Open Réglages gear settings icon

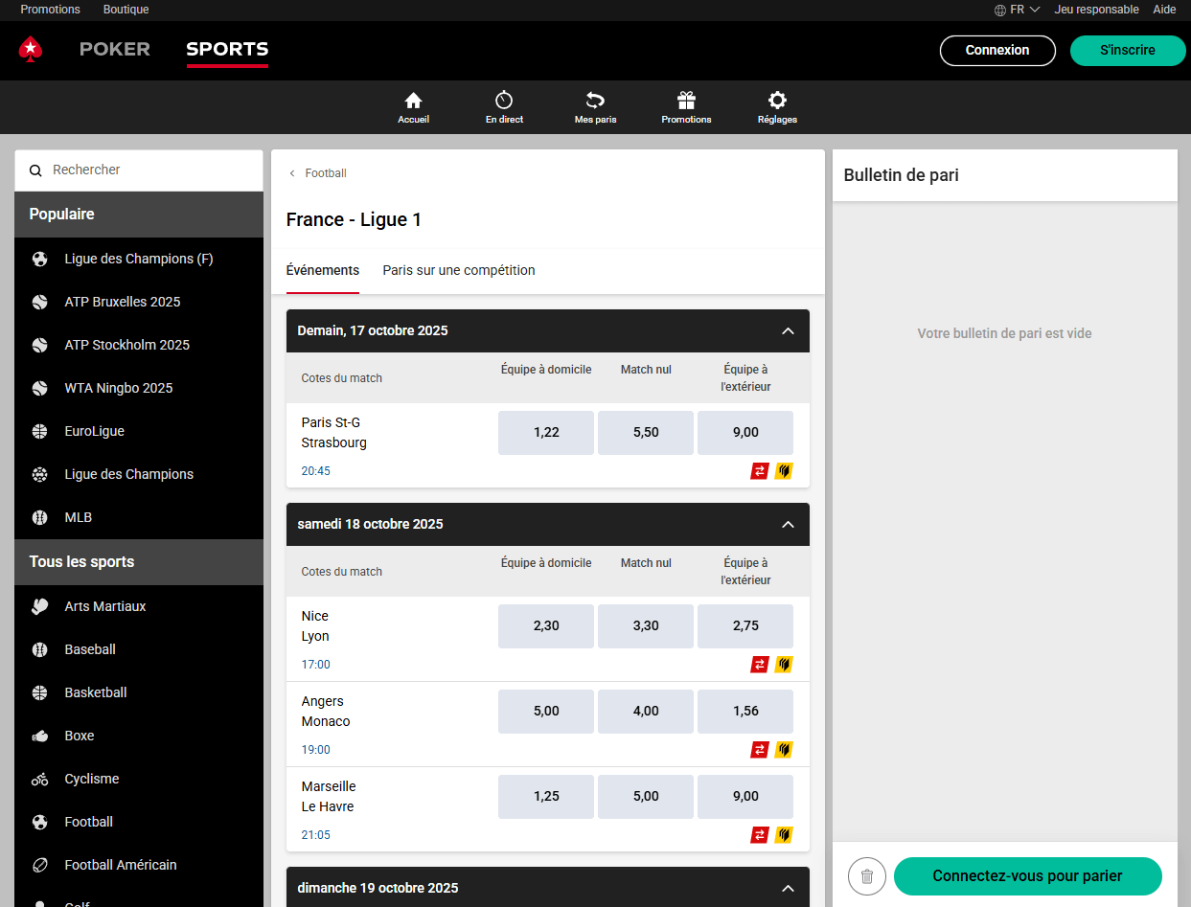tap(777, 101)
